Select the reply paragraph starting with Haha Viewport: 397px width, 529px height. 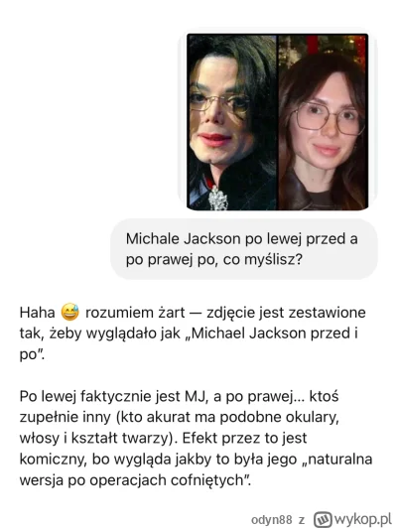[193, 333]
